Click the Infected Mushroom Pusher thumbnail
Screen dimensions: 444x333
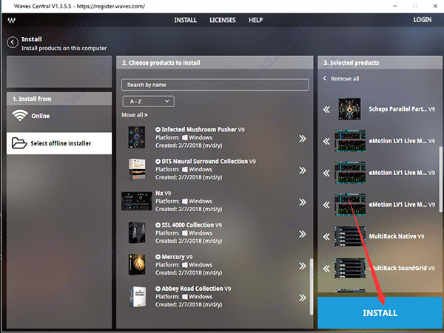point(137,137)
